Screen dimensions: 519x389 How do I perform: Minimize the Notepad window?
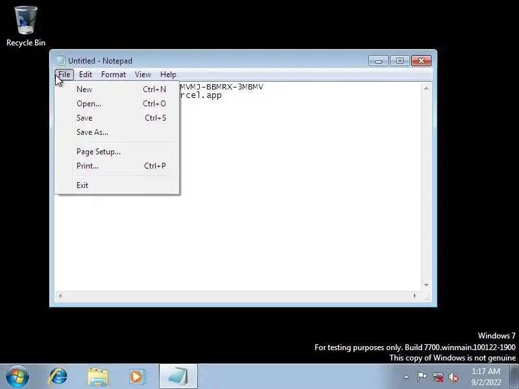pos(378,61)
